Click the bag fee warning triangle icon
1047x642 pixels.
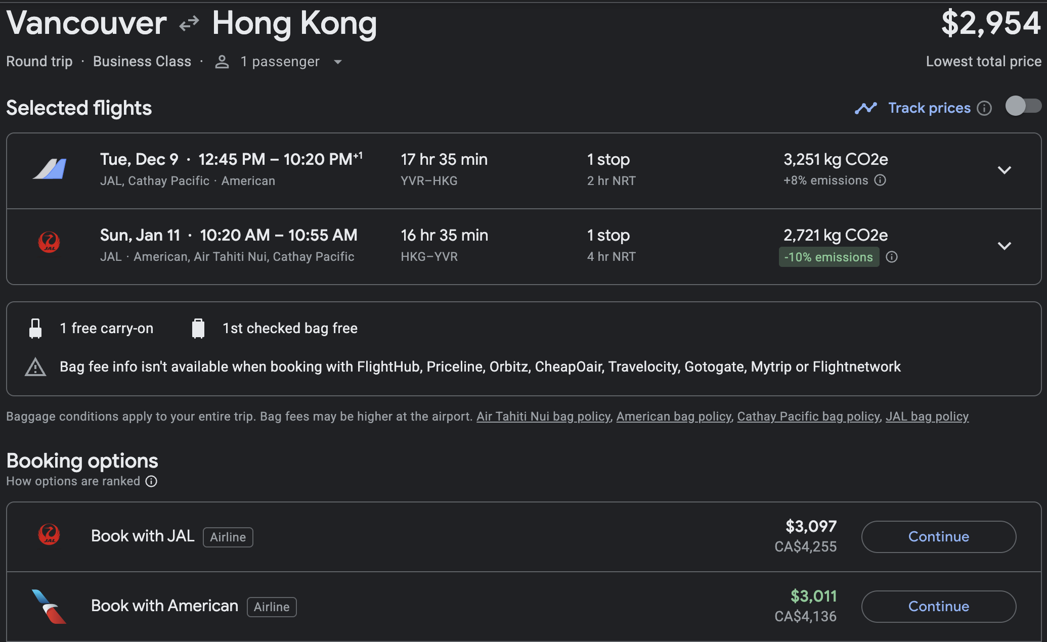click(35, 367)
